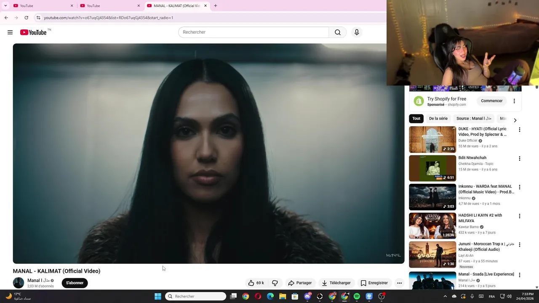Image resolution: width=539 pixels, height=303 pixels.
Task: Start voice search with the microphone icon
Action: (357, 32)
